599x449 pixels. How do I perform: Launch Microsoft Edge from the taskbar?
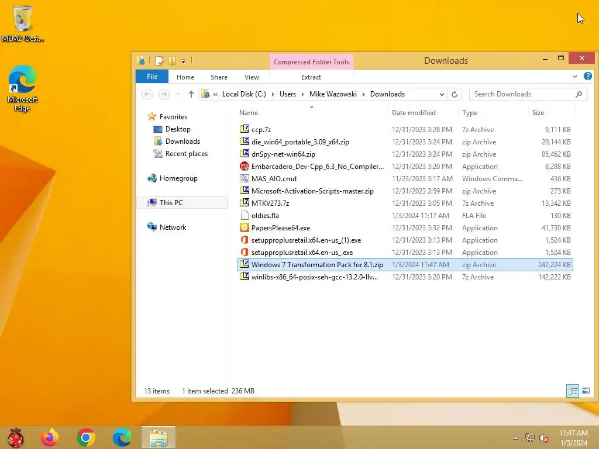point(122,437)
